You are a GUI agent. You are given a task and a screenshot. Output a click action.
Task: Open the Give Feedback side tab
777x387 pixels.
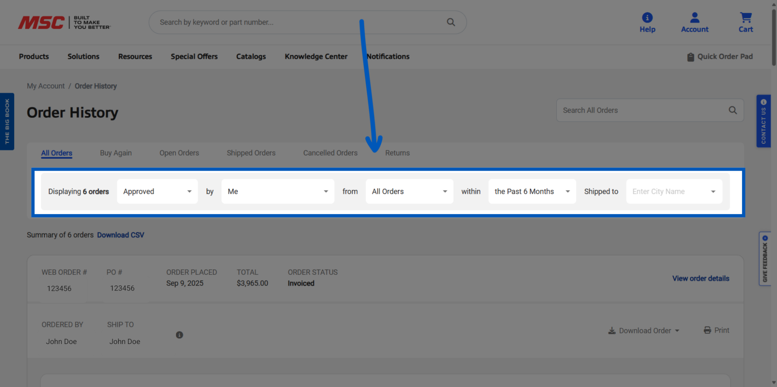(x=765, y=259)
